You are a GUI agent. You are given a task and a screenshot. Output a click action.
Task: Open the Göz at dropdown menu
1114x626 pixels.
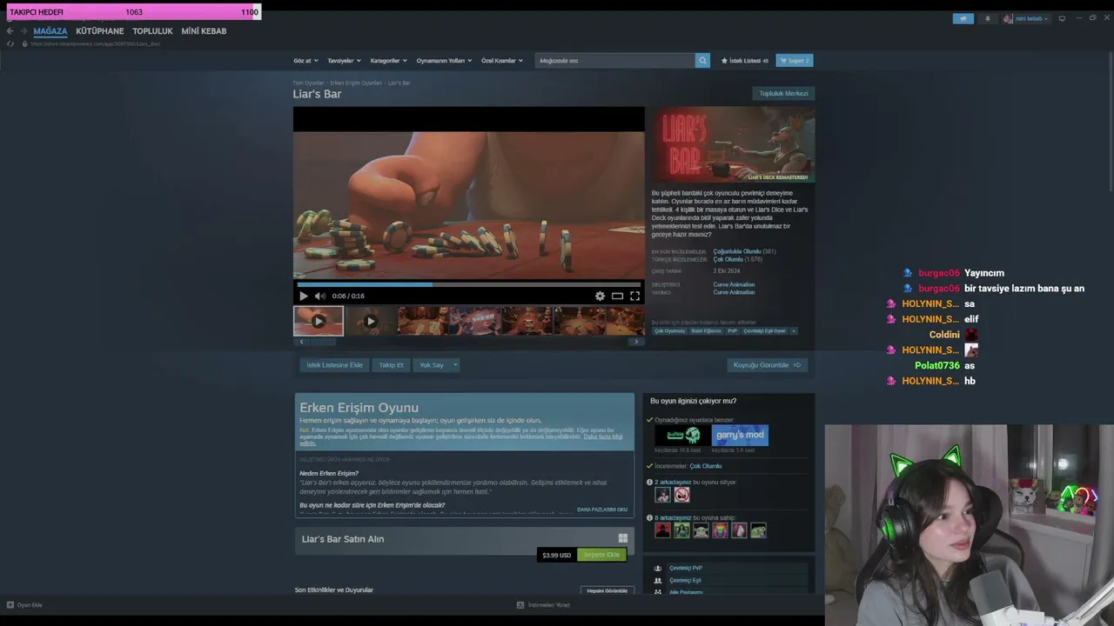pos(305,61)
